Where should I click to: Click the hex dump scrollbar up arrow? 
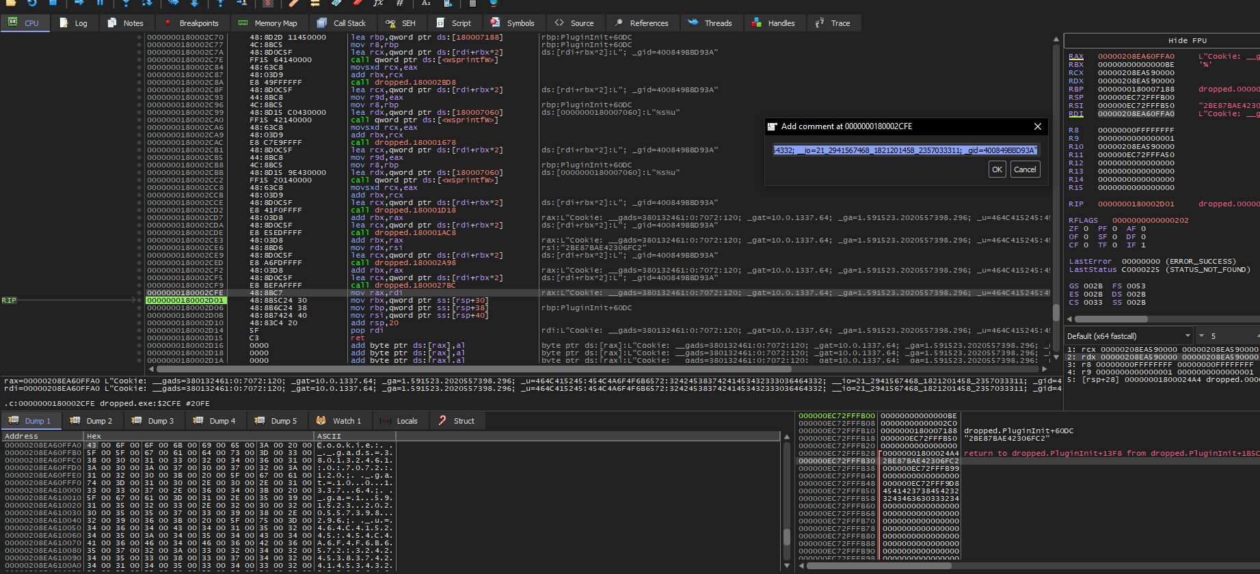pyautogui.click(x=786, y=437)
